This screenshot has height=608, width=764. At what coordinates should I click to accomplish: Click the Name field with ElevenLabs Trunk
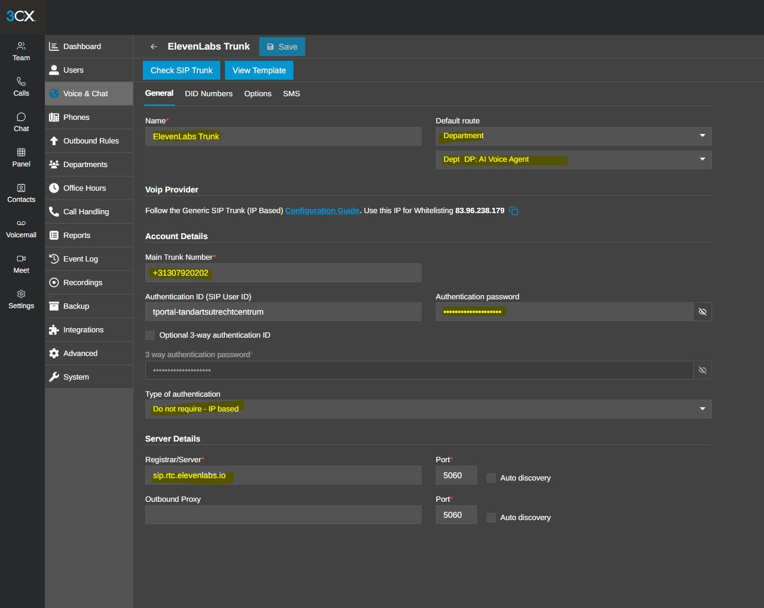[x=283, y=136]
